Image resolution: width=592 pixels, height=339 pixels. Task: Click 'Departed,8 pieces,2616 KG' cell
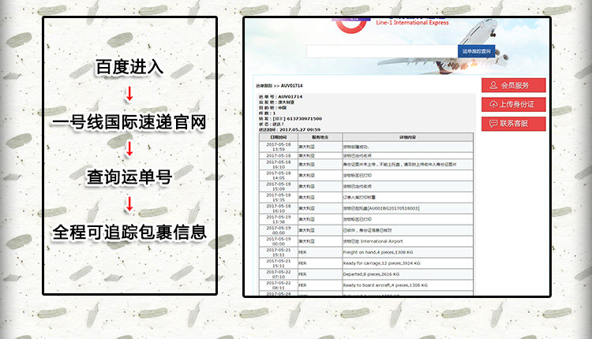coord(408,274)
